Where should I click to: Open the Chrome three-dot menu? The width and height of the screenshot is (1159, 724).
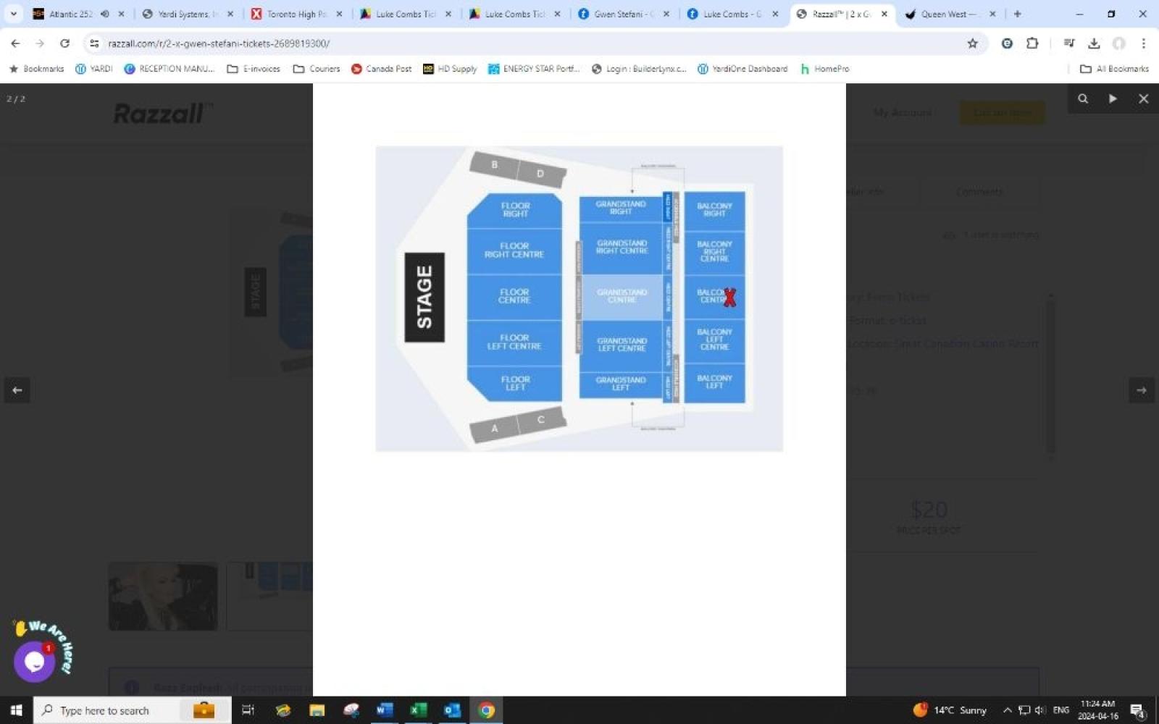tap(1143, 43)
